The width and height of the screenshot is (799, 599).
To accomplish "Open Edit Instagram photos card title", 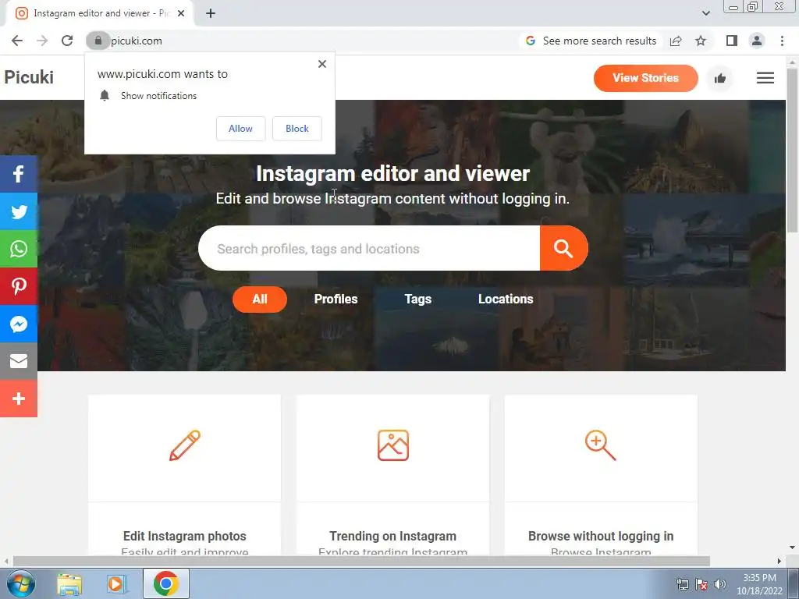I will 184,536.
